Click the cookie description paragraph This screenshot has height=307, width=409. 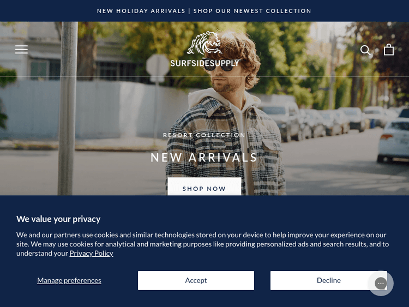tap(203, 244)
